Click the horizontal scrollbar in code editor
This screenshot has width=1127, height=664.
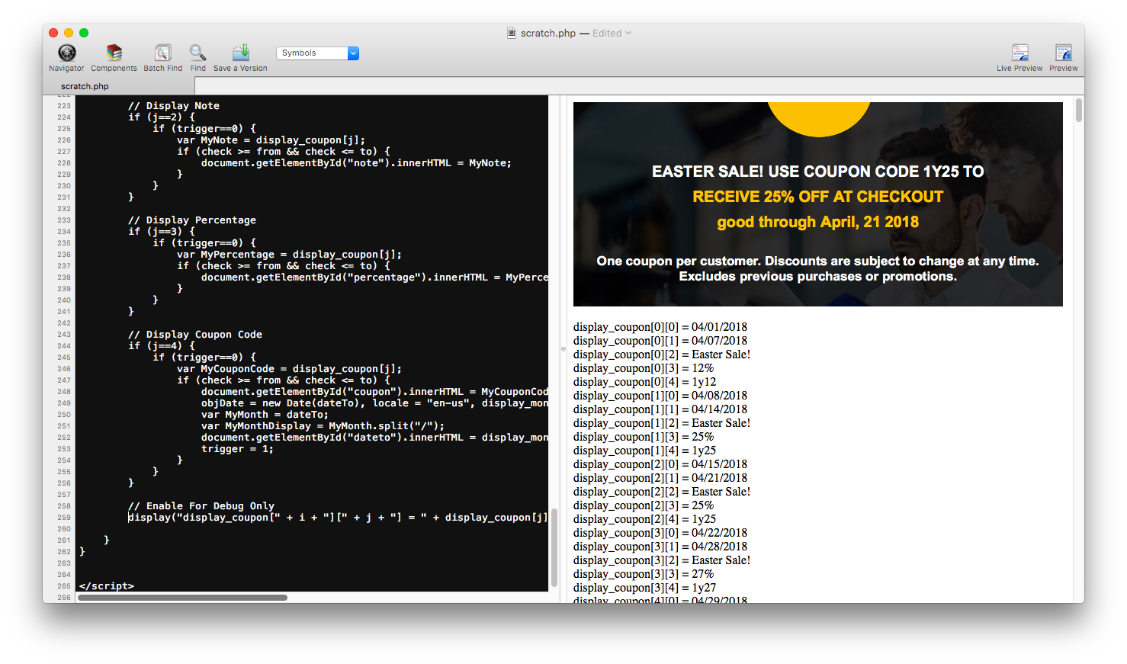tap(182, 598)
